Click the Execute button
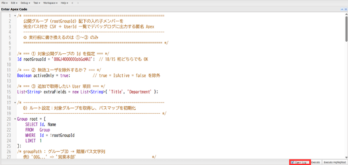Screen dimensions: 348x165 point(315,162)
